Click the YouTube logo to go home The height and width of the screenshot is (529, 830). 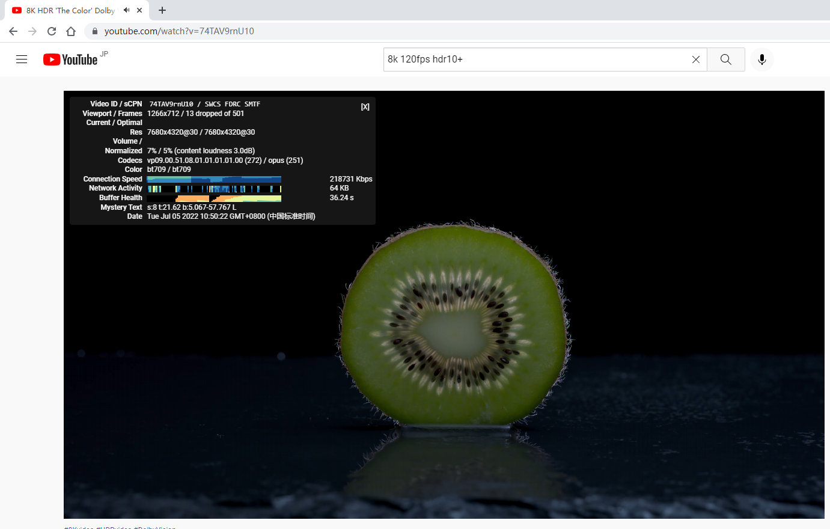(70, 60)
